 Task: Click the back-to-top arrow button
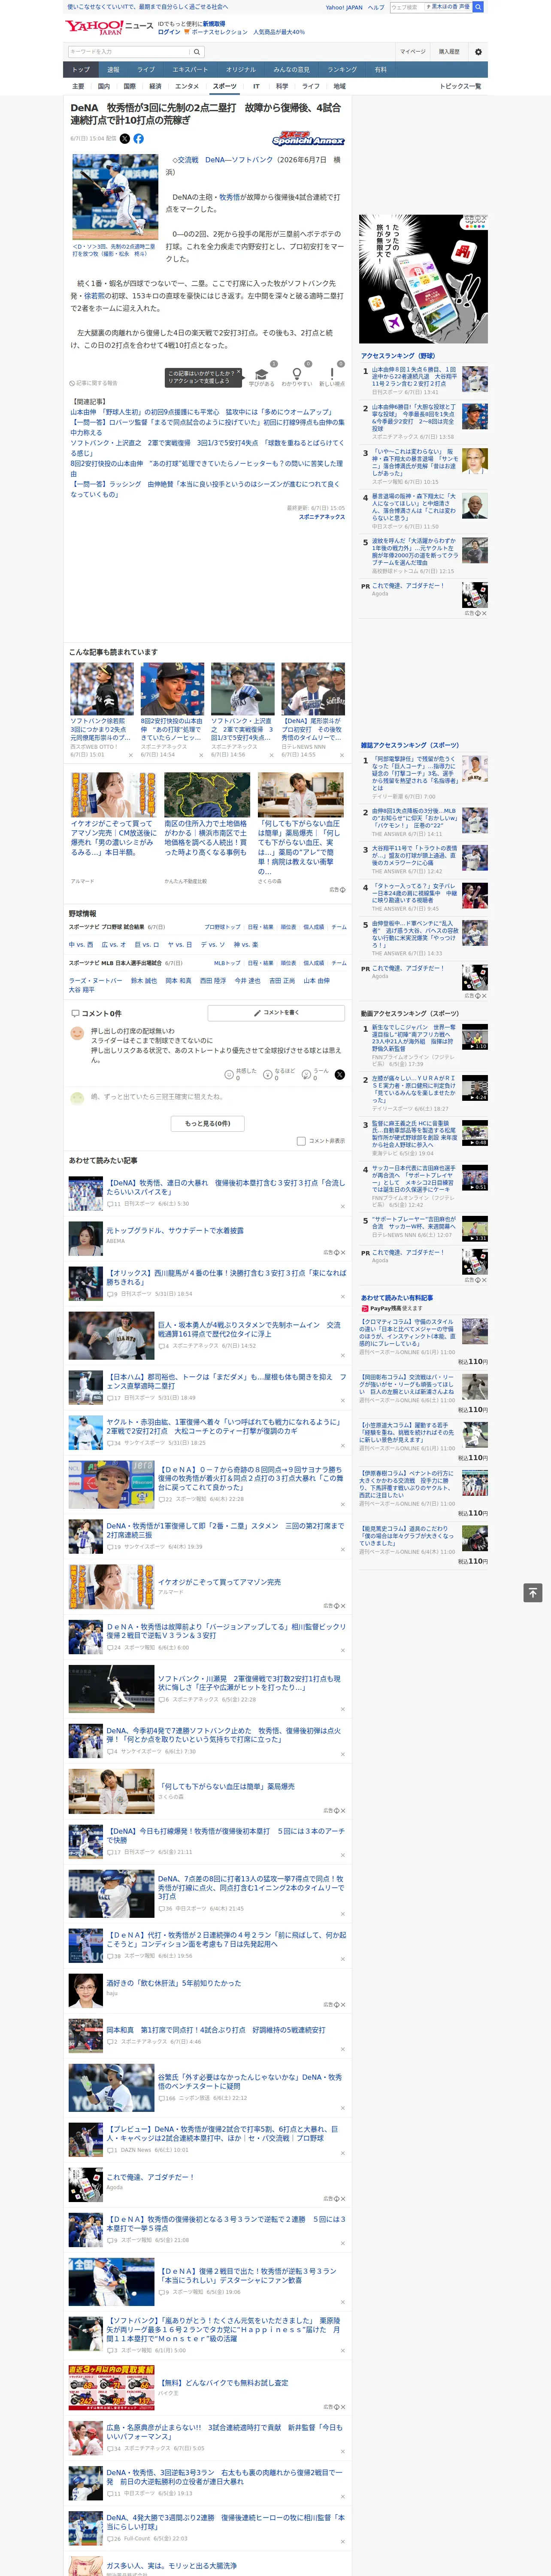tap(533, 1592)
